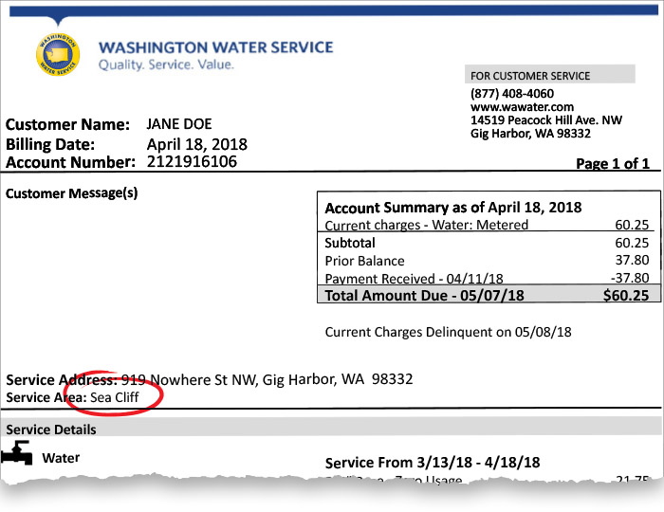The image size is (664, 512).
Task: Click the circled Sea Cliff service area
Action: click(116, 397)
